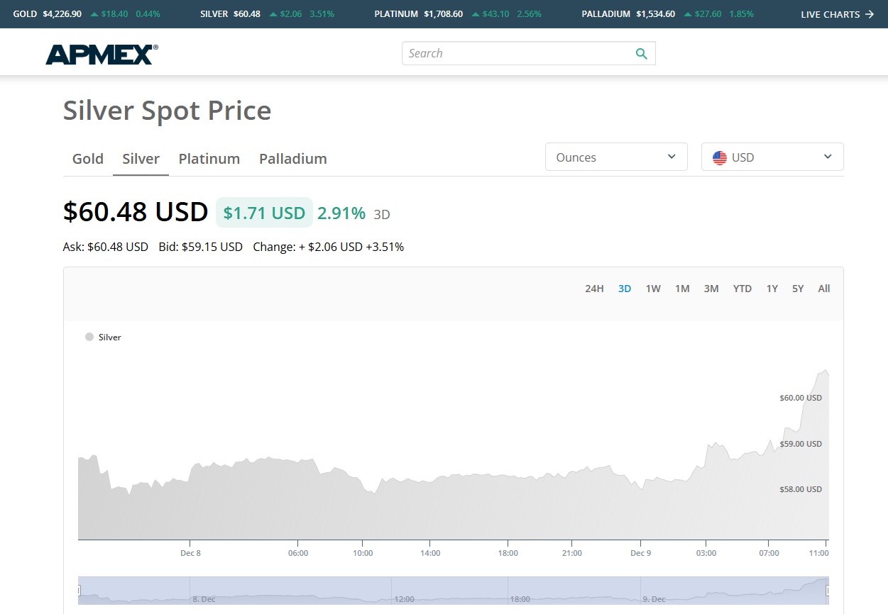Screen dimensions: 888x614
Task: Select the Platinum tab
Action: (x=209, y=159)
